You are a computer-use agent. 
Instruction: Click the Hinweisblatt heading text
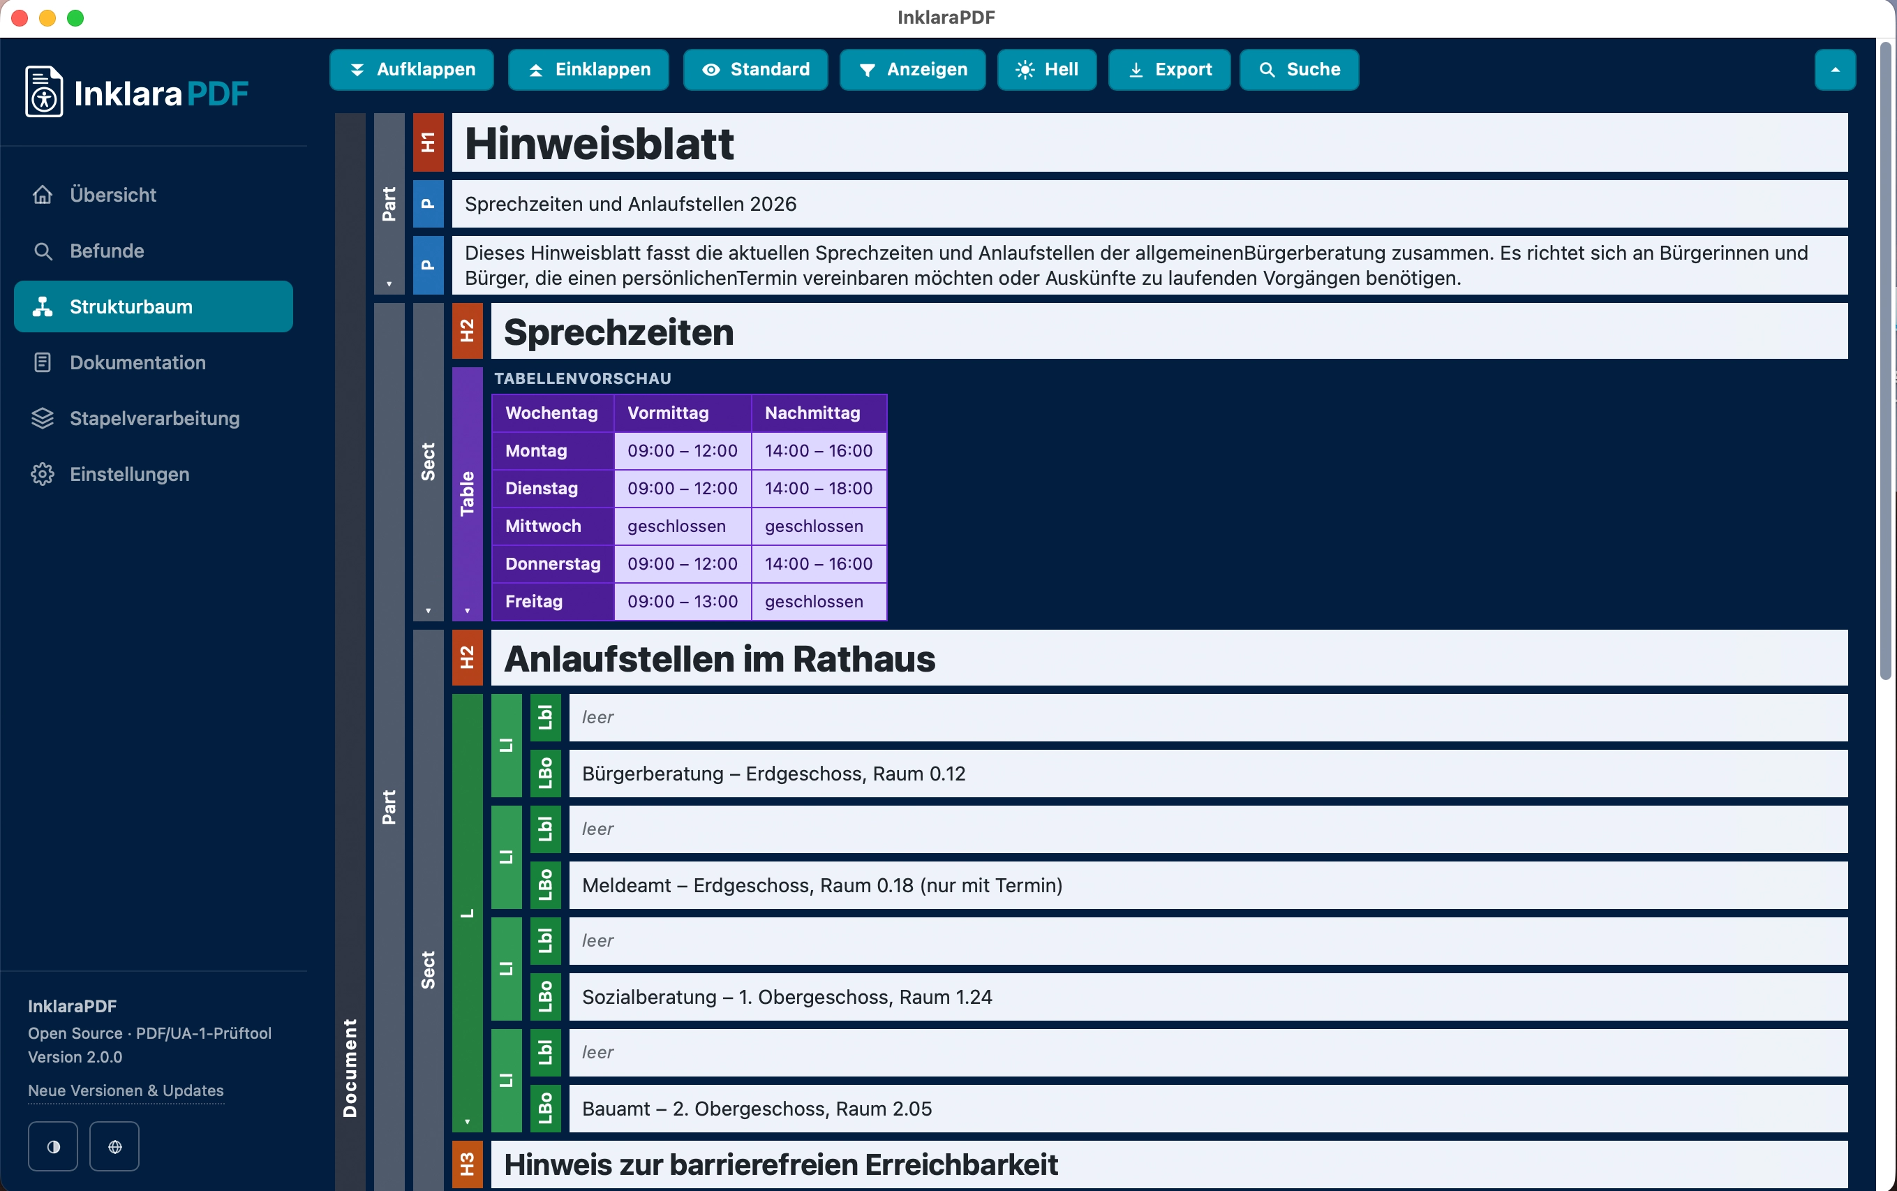[600, 143]
